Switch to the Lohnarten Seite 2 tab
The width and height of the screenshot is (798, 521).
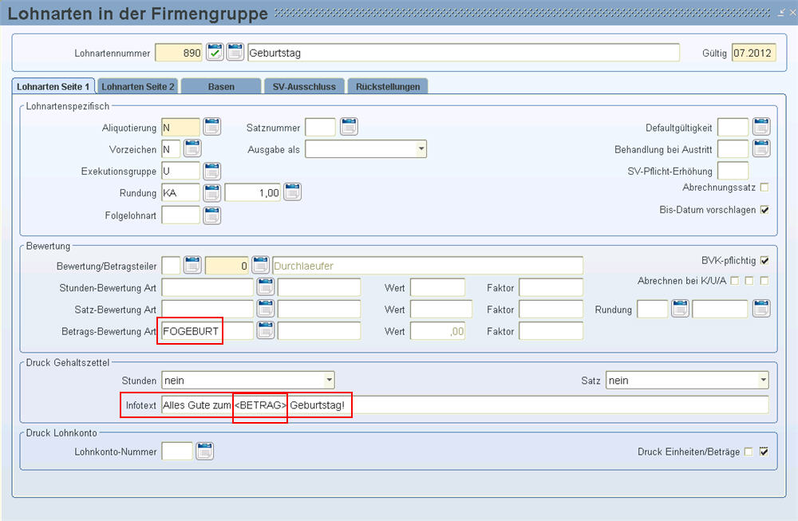(137, 86)
